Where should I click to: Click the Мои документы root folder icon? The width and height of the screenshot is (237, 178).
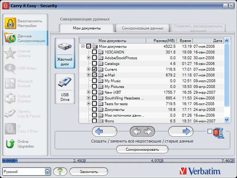tap(95, 46)
